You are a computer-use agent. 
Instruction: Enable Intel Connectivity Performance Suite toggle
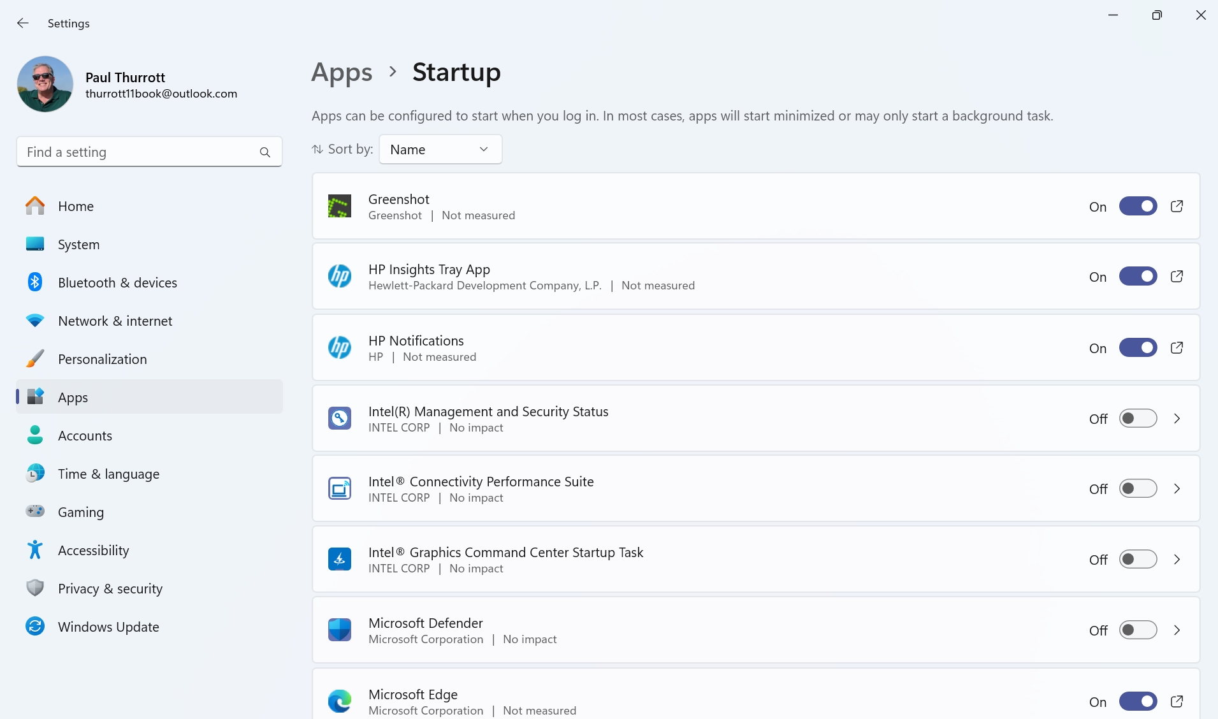(1138, 489)
